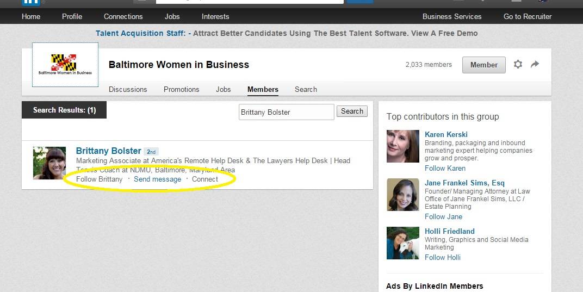Viewport: 583px width, 292px height.
Task: Click the Search Results: (1) header
Action: (x=64, y=110)
